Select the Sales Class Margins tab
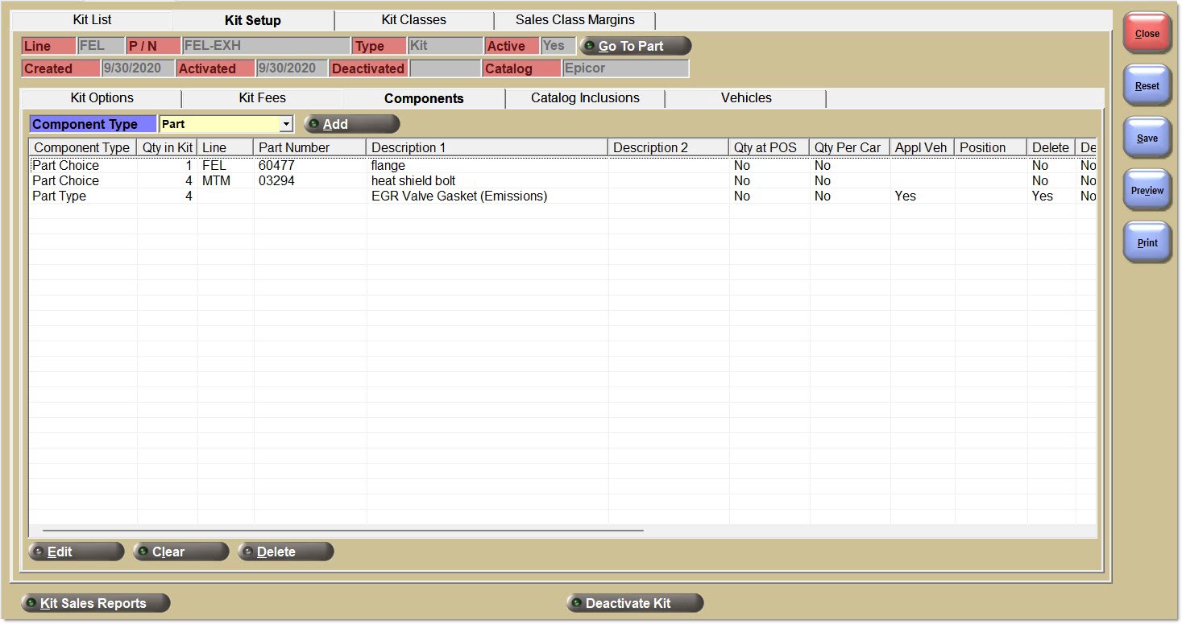 [574, 19]
